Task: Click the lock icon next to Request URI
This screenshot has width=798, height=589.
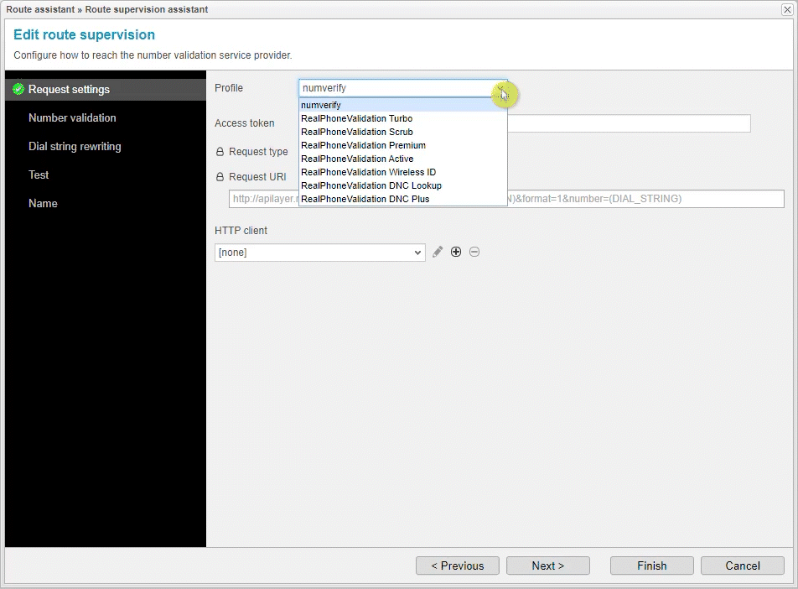Action: pyautogui.click(x=220, y=177)
